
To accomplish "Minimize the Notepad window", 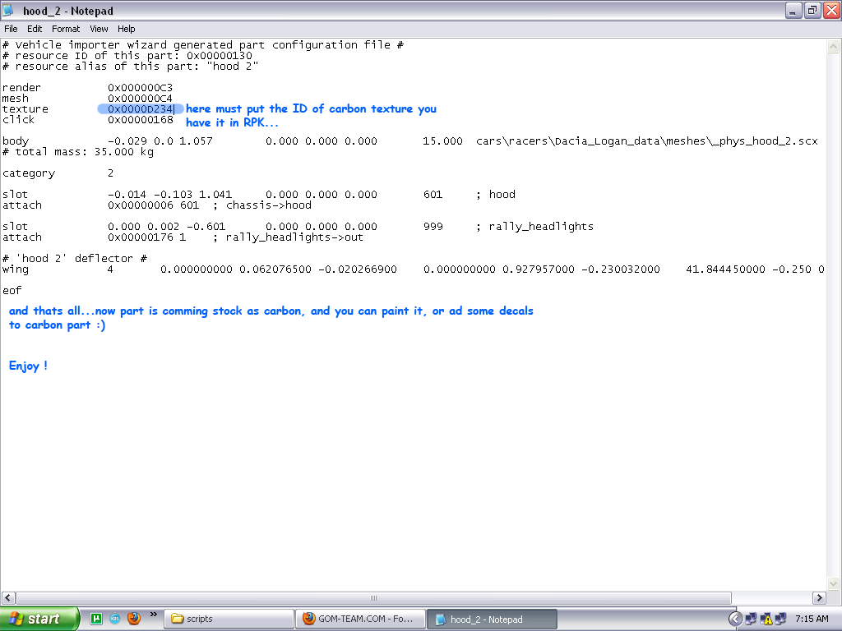I will point(793,10).
